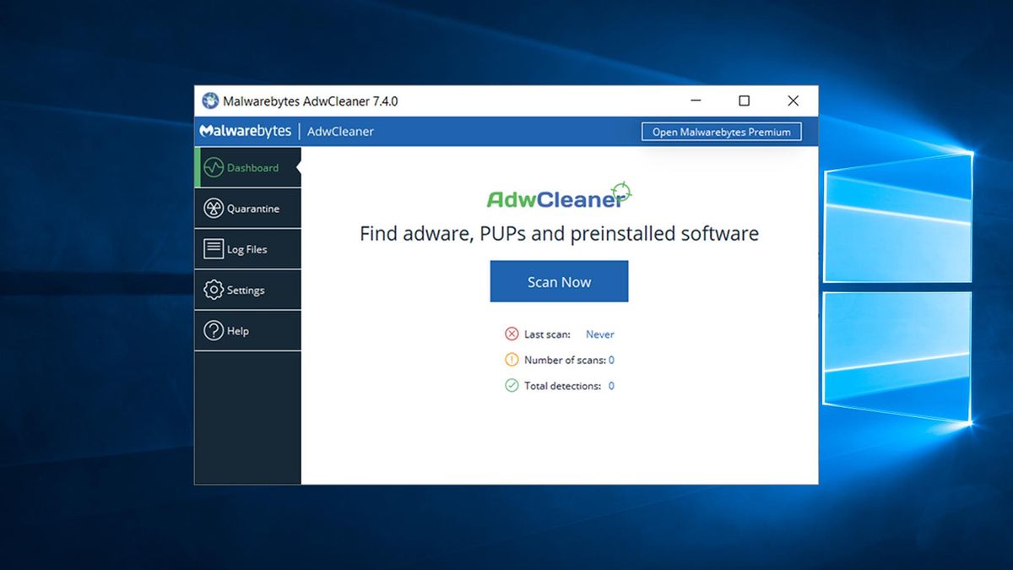Screen dimensions: 1013x570
Task: Click the Settings gear icon
Action: tap(214, 290)
